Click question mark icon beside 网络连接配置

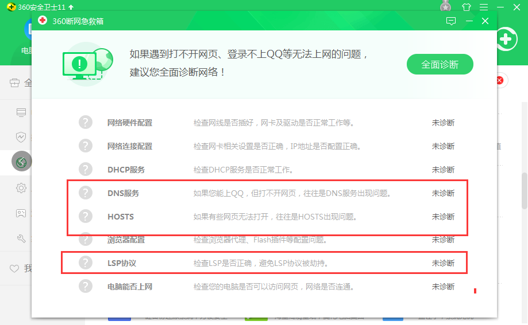(x=86, y=146)
